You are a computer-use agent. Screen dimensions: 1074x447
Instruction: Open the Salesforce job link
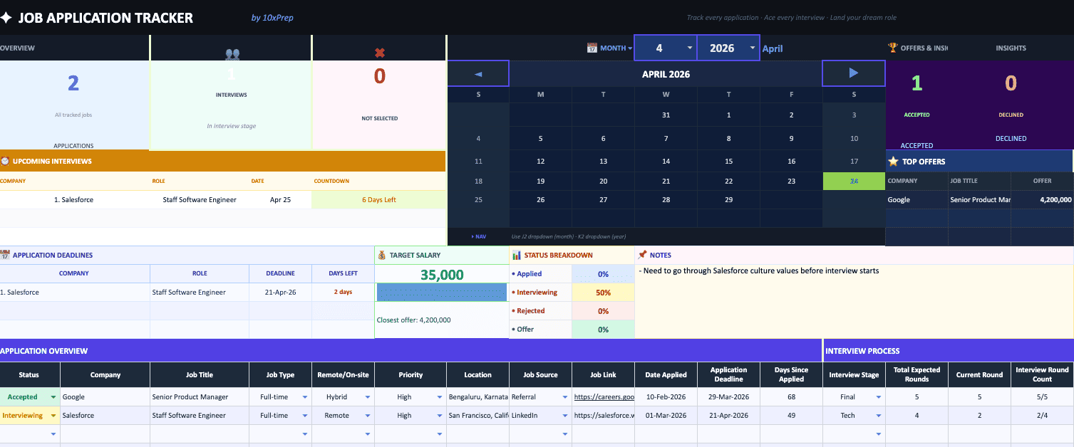(604, 416)
